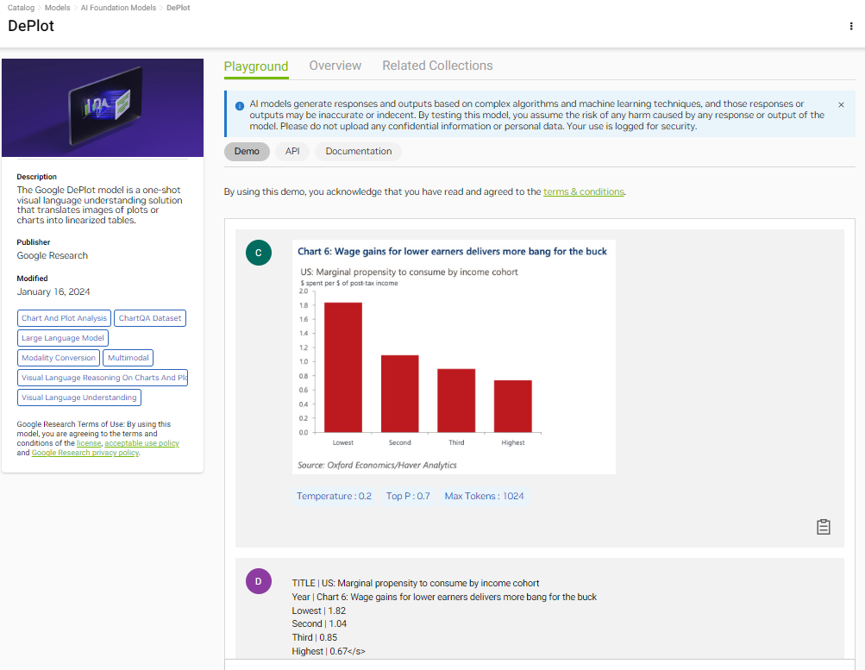Select the Playground tab
This screenshot has height=670, width=865.
pyautogui.click(x=256, y=66)
